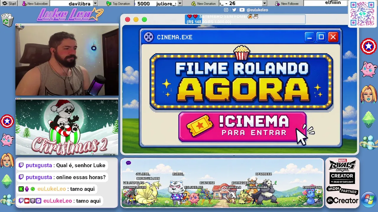Click the Start button in the taskbar

9,4
